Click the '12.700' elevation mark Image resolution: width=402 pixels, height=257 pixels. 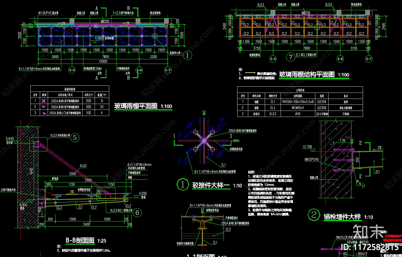tap(307, 147)
